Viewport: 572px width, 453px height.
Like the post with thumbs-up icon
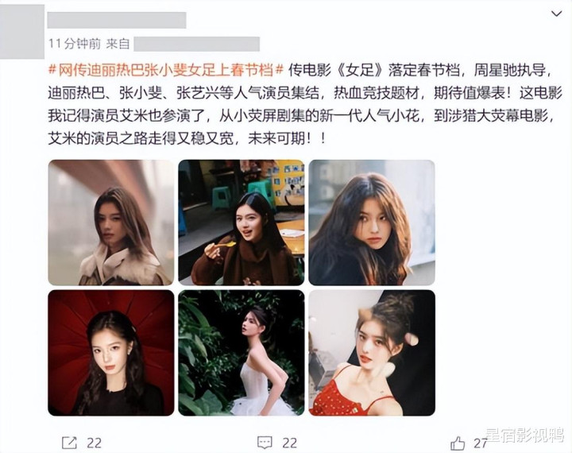tap(458, 443)
